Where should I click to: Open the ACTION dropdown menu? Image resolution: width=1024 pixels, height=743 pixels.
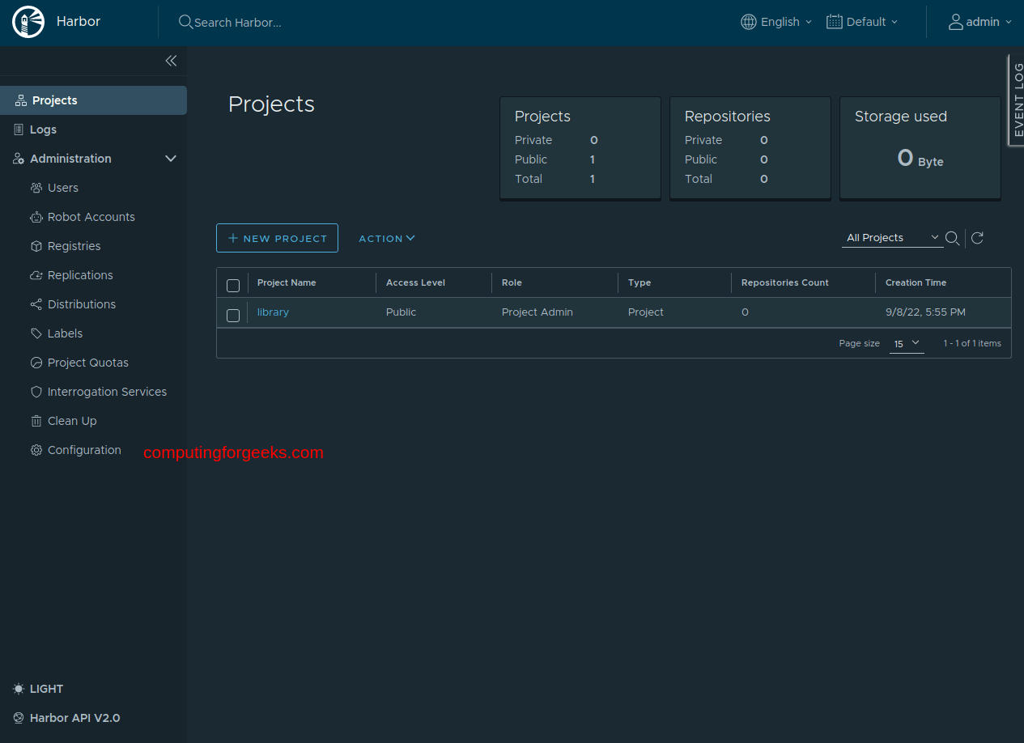[x=386, y=238]
